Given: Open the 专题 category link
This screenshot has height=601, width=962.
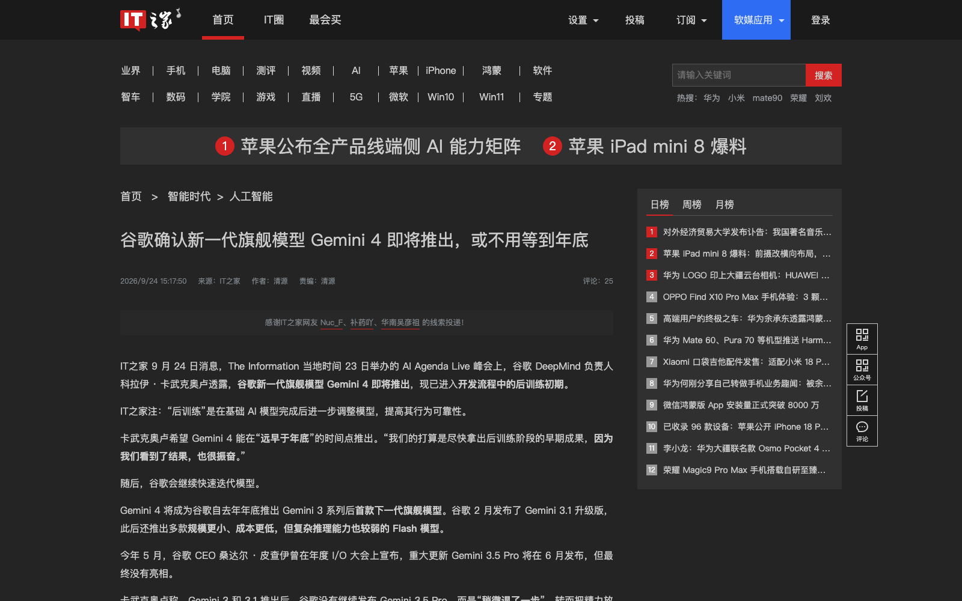Looking at the screenshot, I should 542,97.
